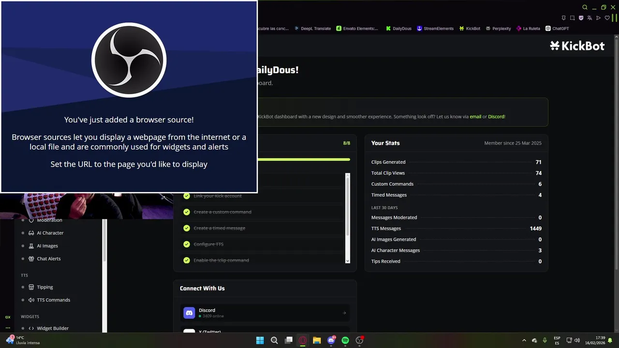Open the Chat Alerts page
Screen dimensions: 619x348
[49, 259]
